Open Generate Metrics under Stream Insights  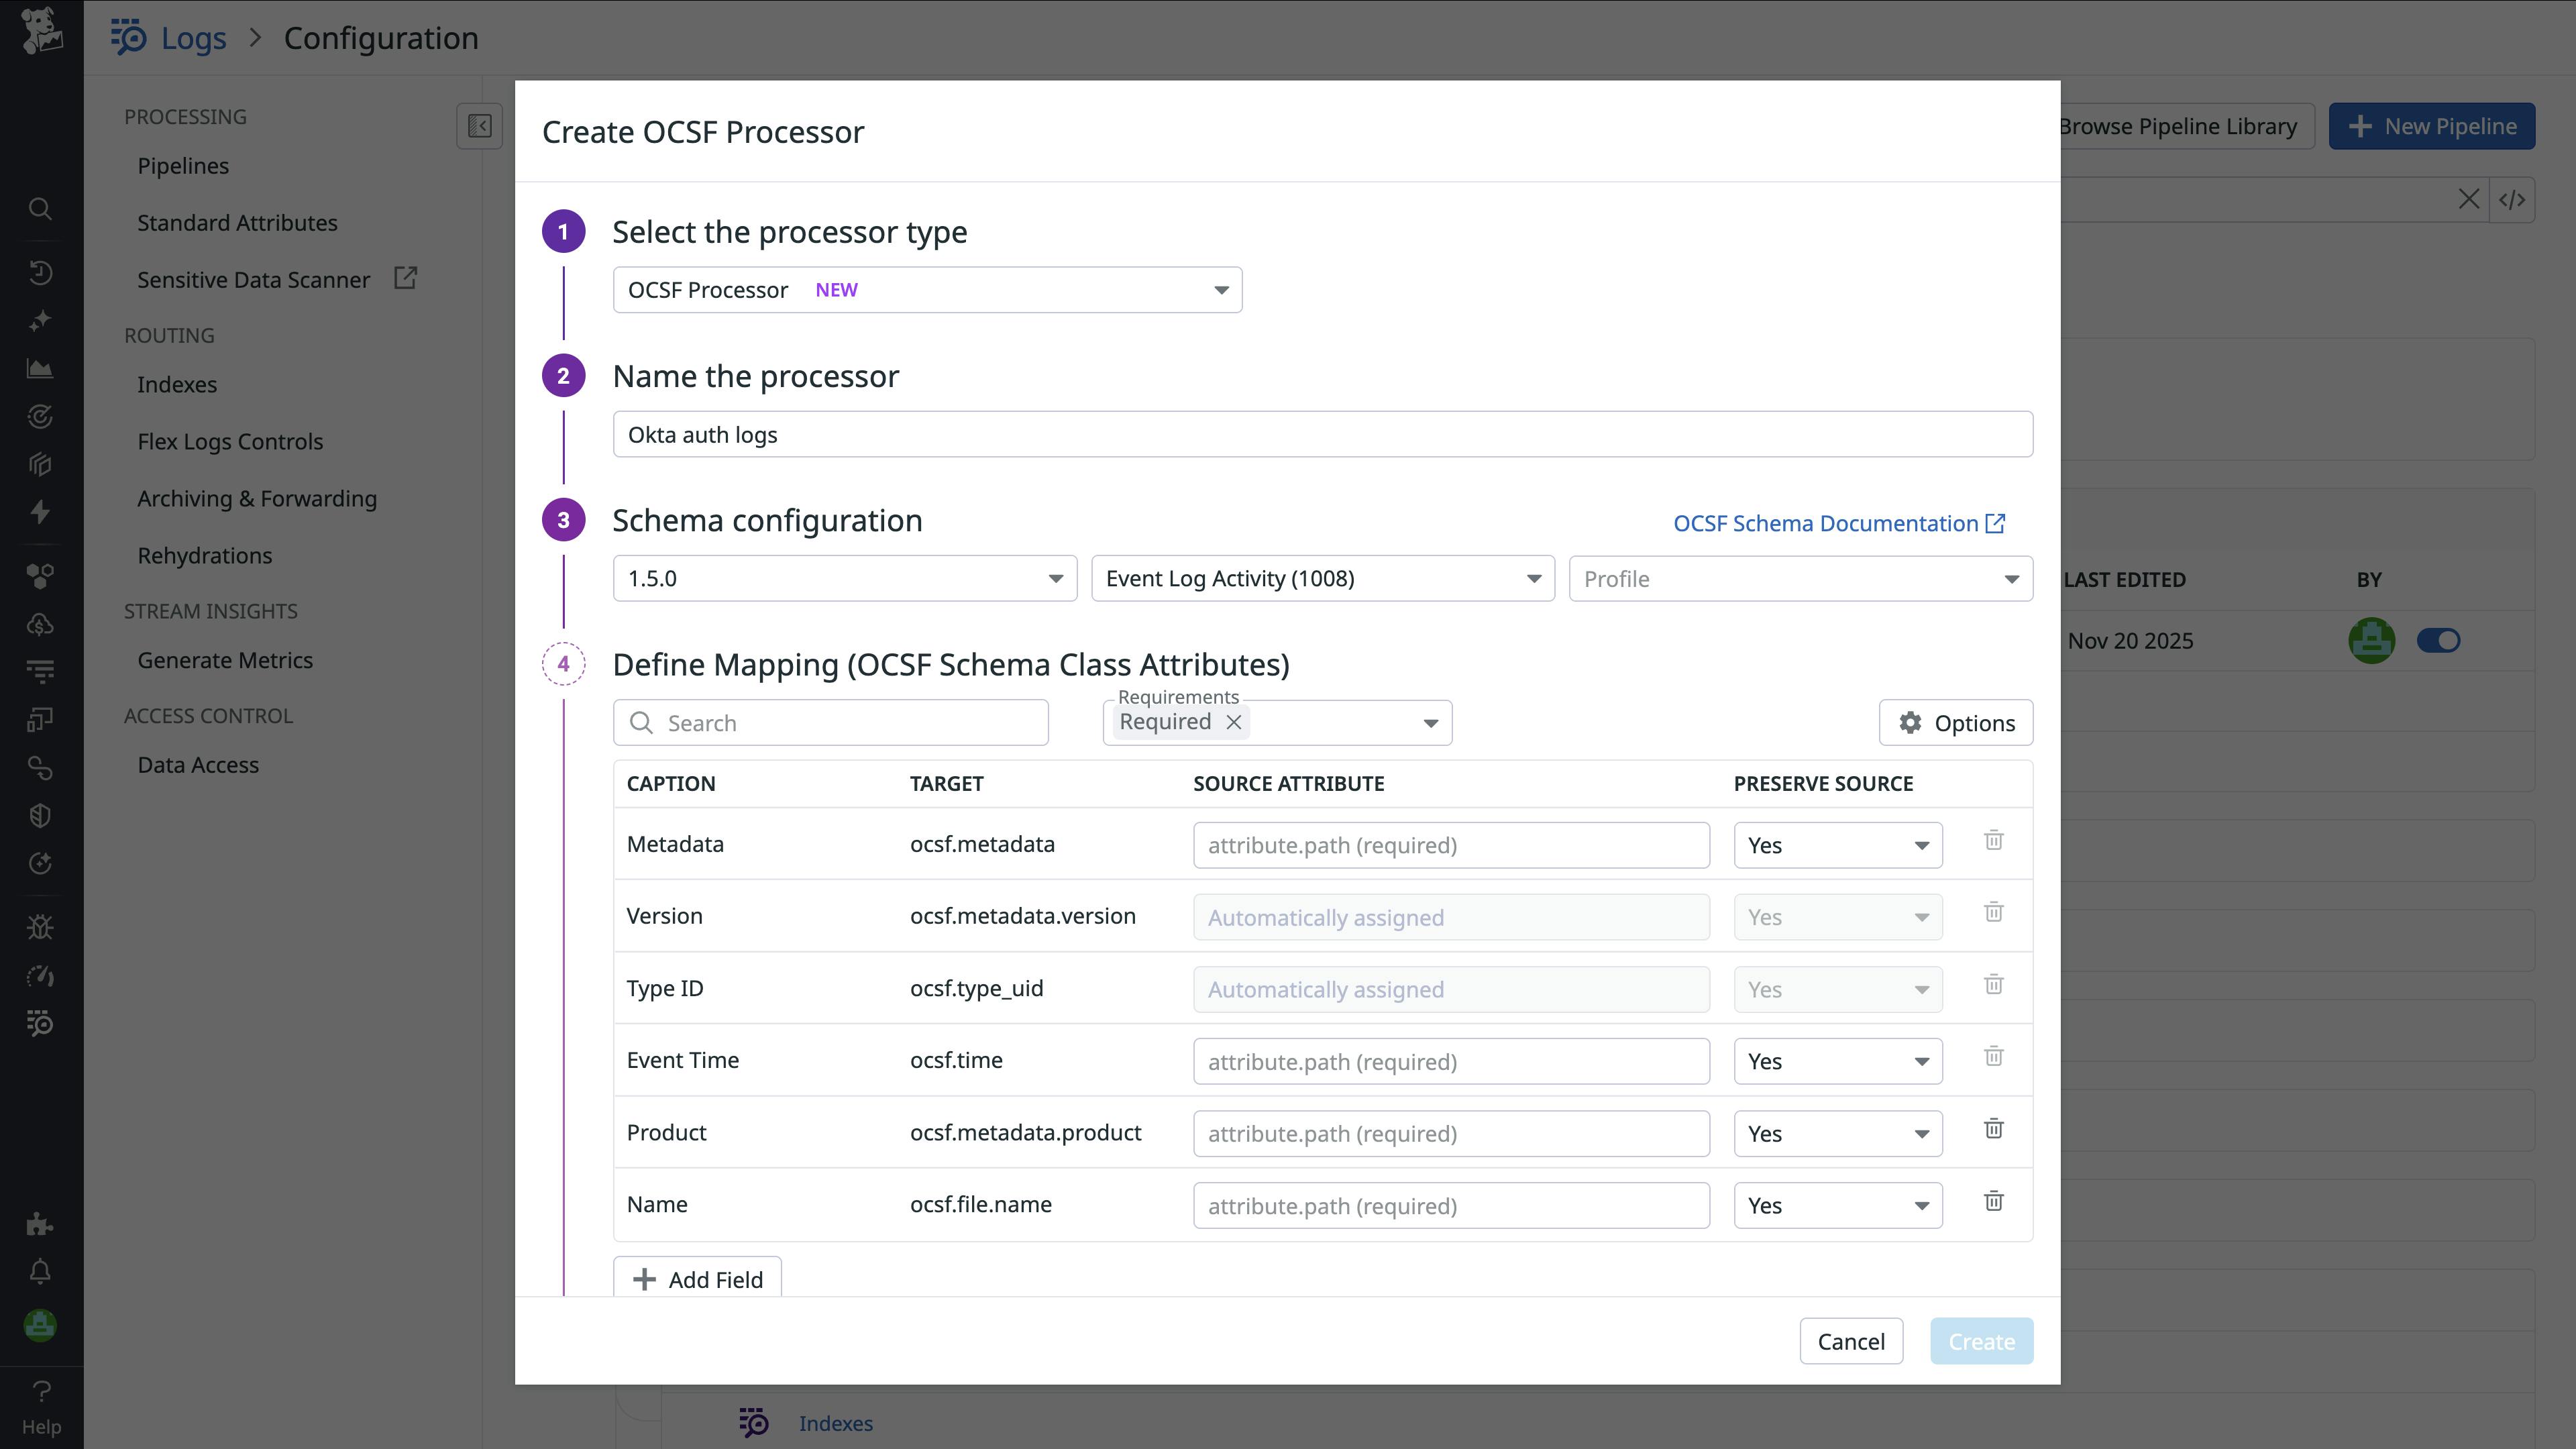point(225,660)
